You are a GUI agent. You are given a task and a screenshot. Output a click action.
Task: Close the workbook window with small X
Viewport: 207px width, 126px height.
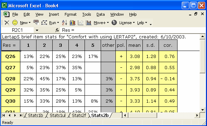click(x=202, y=14)
